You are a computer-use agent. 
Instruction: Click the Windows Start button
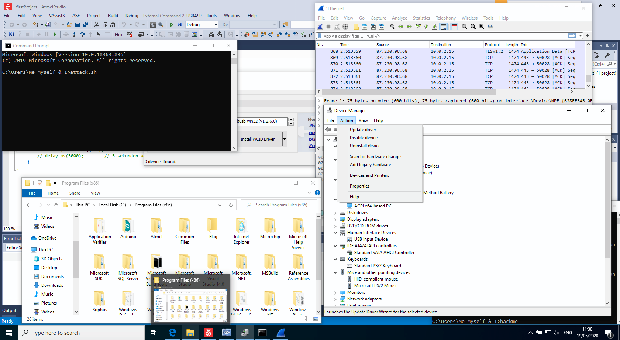(9, 333)
